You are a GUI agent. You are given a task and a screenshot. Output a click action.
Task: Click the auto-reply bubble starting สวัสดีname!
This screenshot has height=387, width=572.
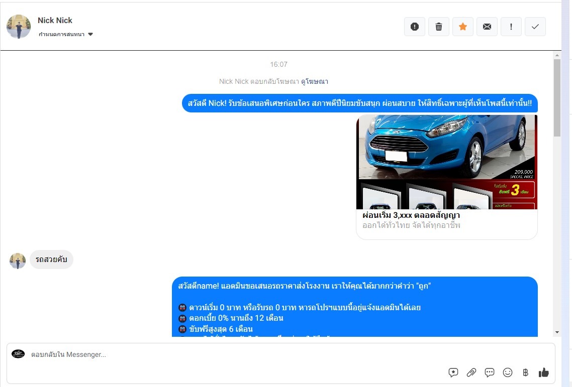354,307
